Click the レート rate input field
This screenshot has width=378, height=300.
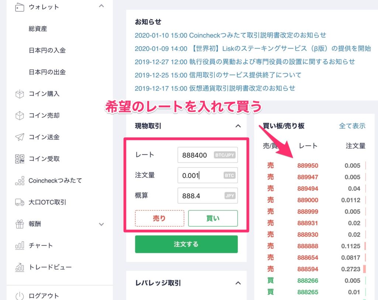point(196,155)
